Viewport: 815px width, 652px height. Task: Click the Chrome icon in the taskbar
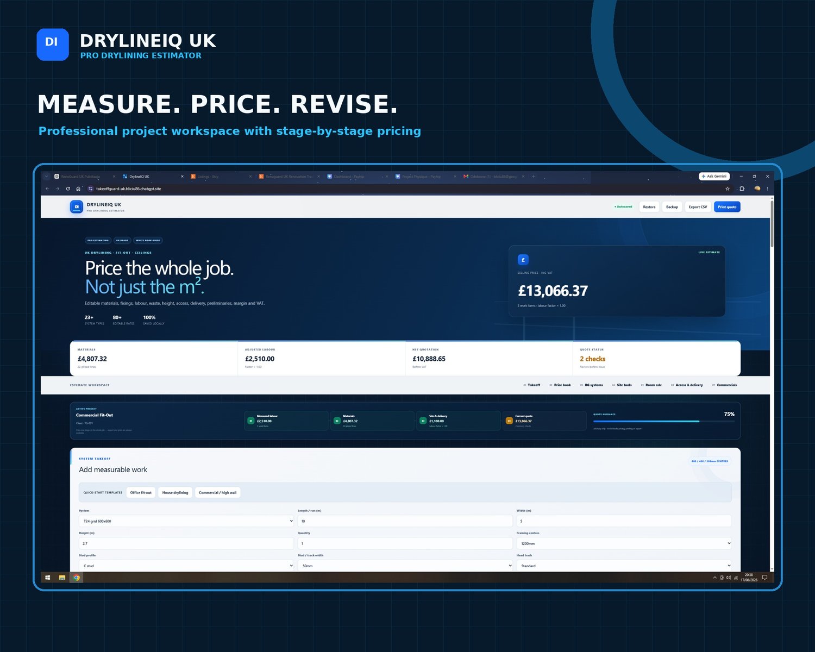click(77, 578)
